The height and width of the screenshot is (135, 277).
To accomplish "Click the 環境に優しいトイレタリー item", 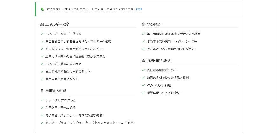I will coord(165,93).
